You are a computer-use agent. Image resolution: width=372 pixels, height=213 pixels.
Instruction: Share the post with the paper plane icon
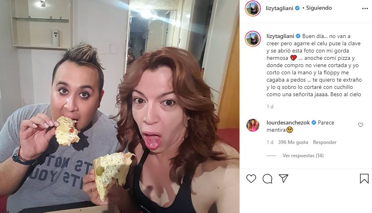(x=284, y=178)
